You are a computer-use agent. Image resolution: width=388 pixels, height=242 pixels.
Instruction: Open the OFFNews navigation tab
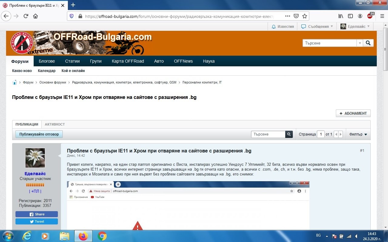coord(183,61)
